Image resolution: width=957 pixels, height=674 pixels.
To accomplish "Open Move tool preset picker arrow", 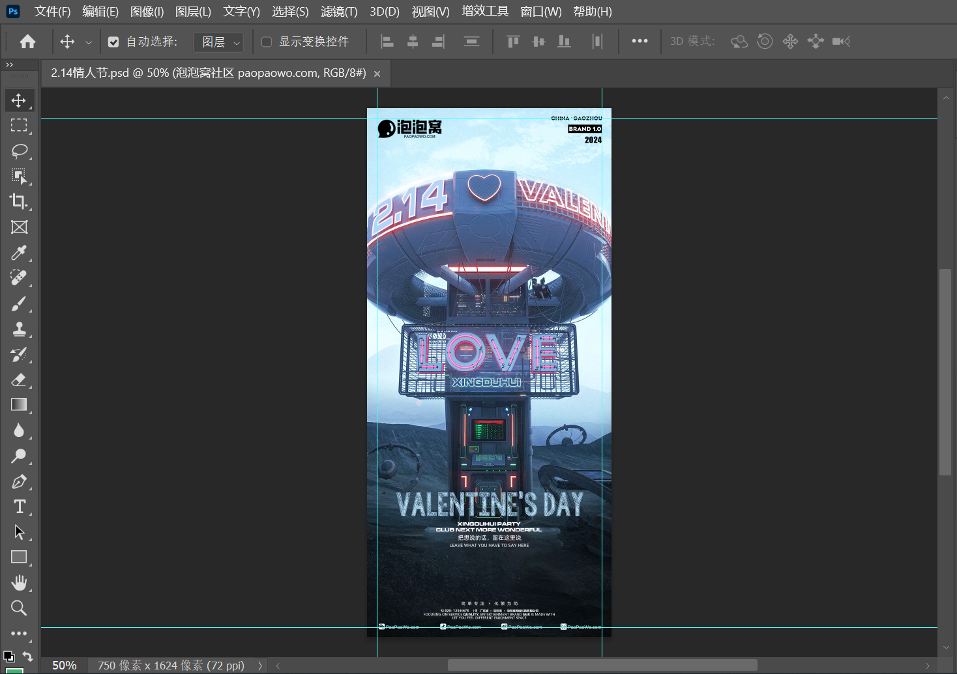I will pos(89,42).
